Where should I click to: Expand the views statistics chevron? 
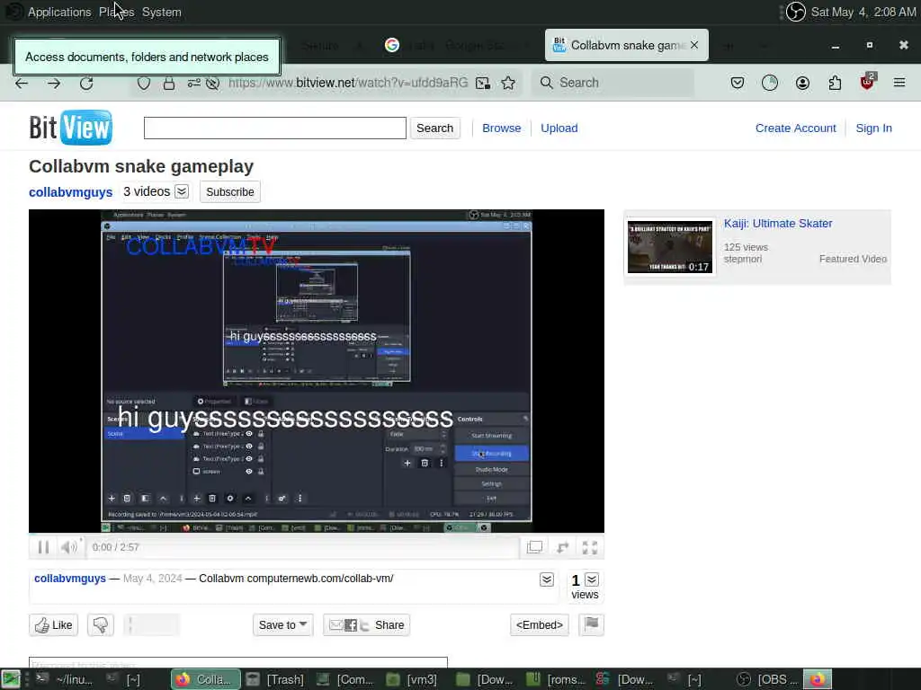(592, 579)
